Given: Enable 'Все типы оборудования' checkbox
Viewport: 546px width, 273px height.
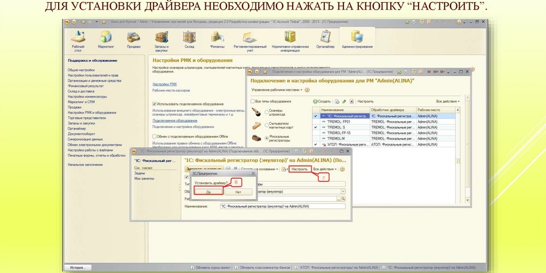Looking at the screenshot, I should (x=253, y=101).
